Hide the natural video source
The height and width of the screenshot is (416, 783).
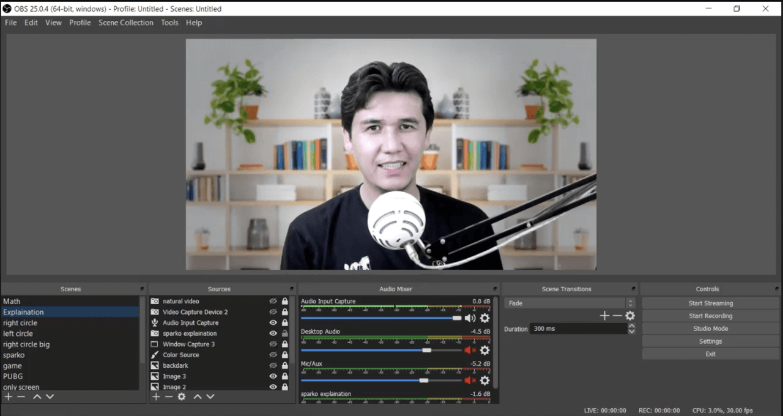coord(273,301)
